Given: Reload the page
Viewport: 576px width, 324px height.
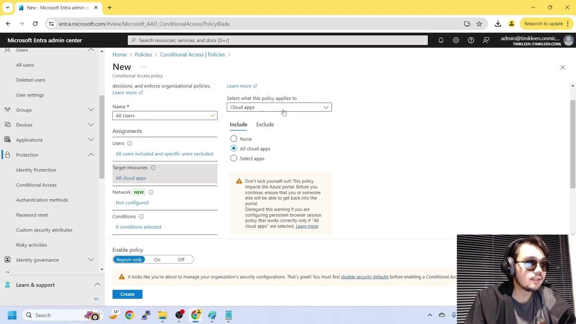Looking at the screenshot, I should [35, 24].
